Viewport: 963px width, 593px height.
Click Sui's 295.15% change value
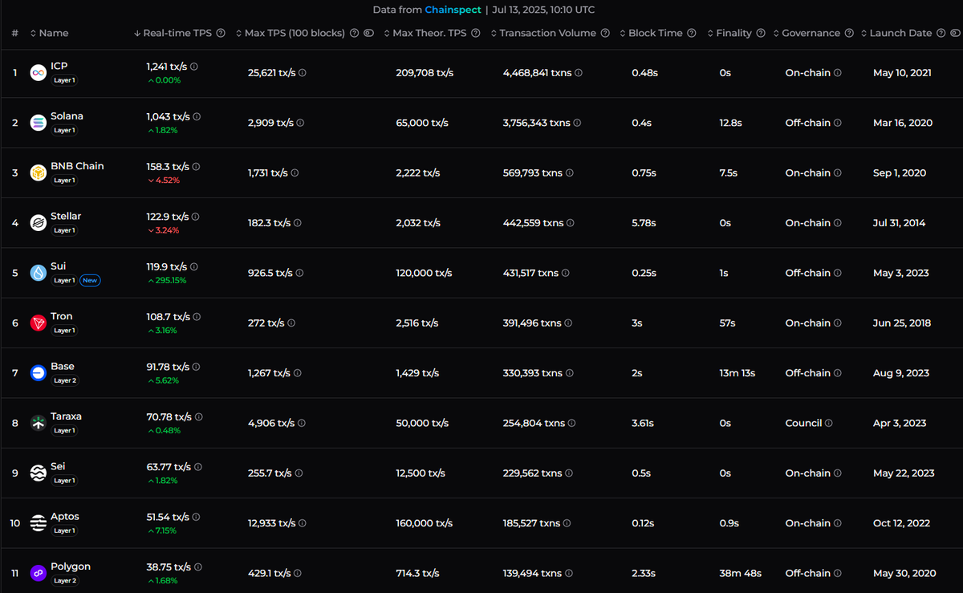point(166,280)
